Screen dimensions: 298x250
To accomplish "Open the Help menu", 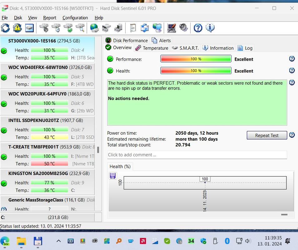I will click(x=99, y=18).
